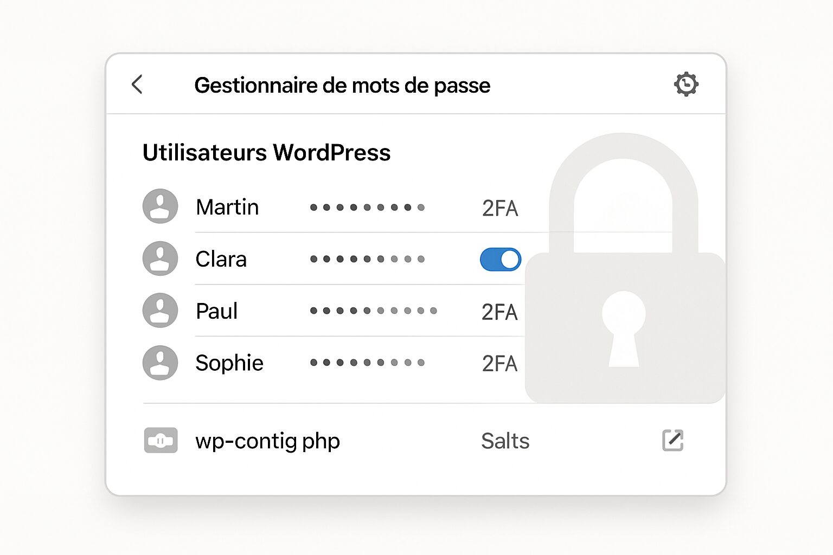
Task: Click the wp-config file icon
Action: click(161, 440)
